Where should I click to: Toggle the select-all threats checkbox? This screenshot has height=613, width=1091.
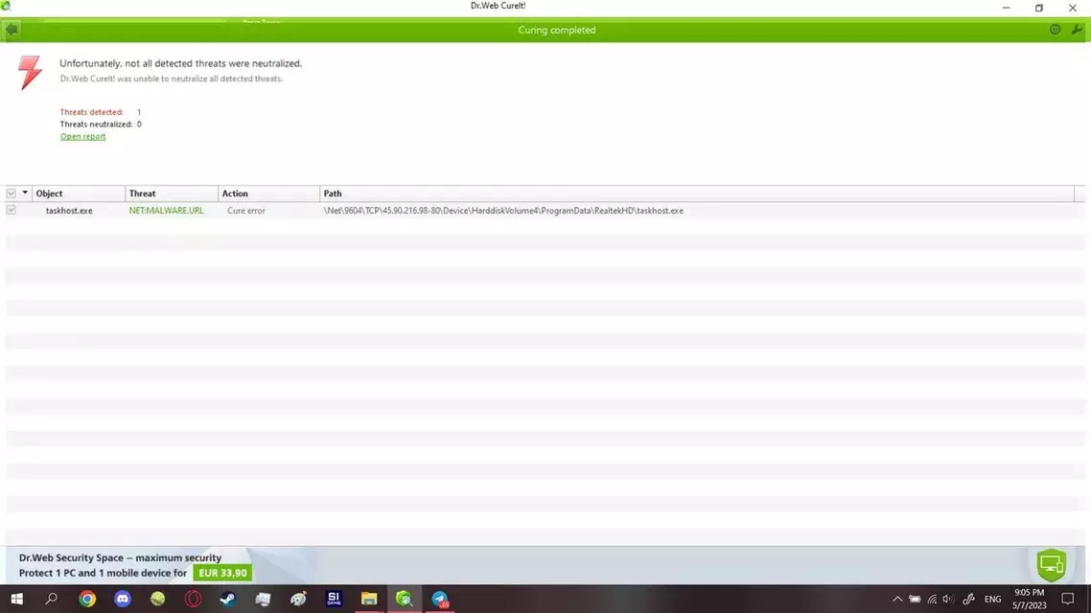[x=12, y=193]
